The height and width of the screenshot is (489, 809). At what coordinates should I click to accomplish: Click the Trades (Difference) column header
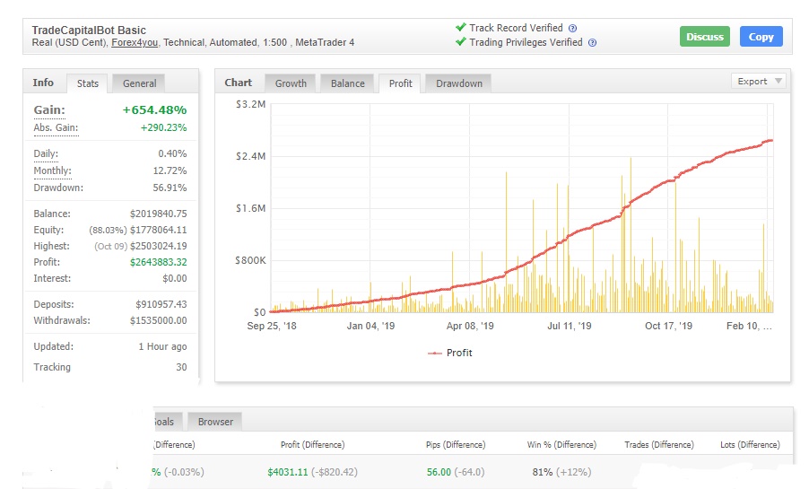tap(659, 445)
